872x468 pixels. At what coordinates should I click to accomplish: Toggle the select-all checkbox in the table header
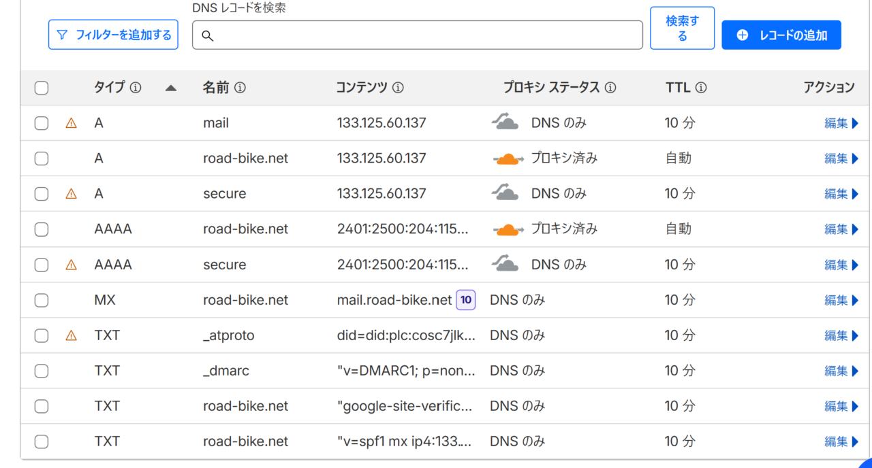pos(42,88)
